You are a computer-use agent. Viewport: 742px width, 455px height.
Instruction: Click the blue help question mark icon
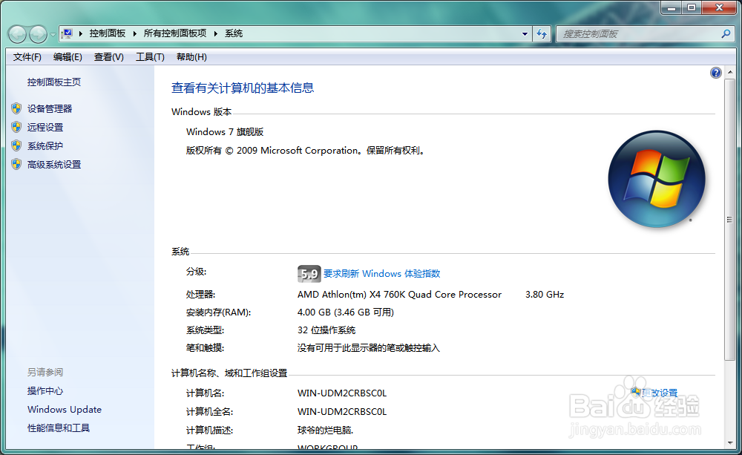715,72
